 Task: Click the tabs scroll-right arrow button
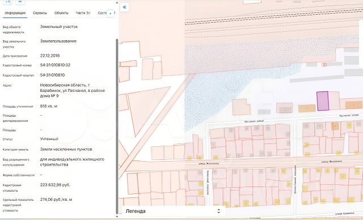[111, 14]
